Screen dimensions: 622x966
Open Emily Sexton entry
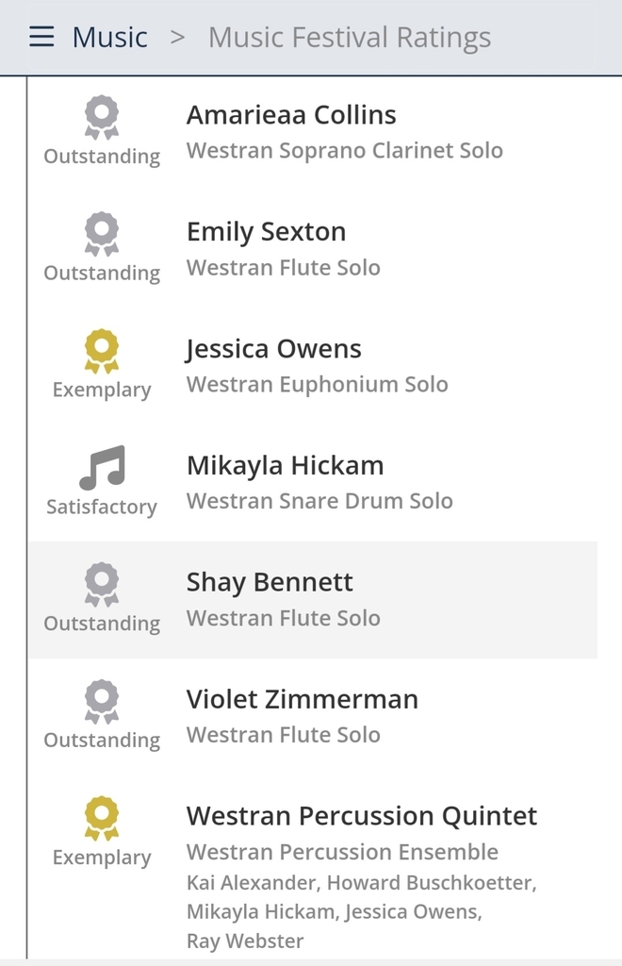(313, 249)
